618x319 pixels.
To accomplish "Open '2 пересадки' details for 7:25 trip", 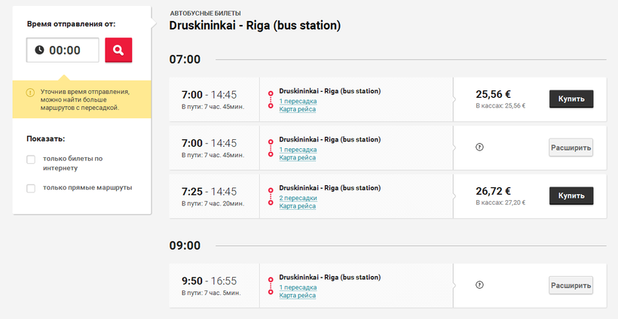I will tap(298, 198).
